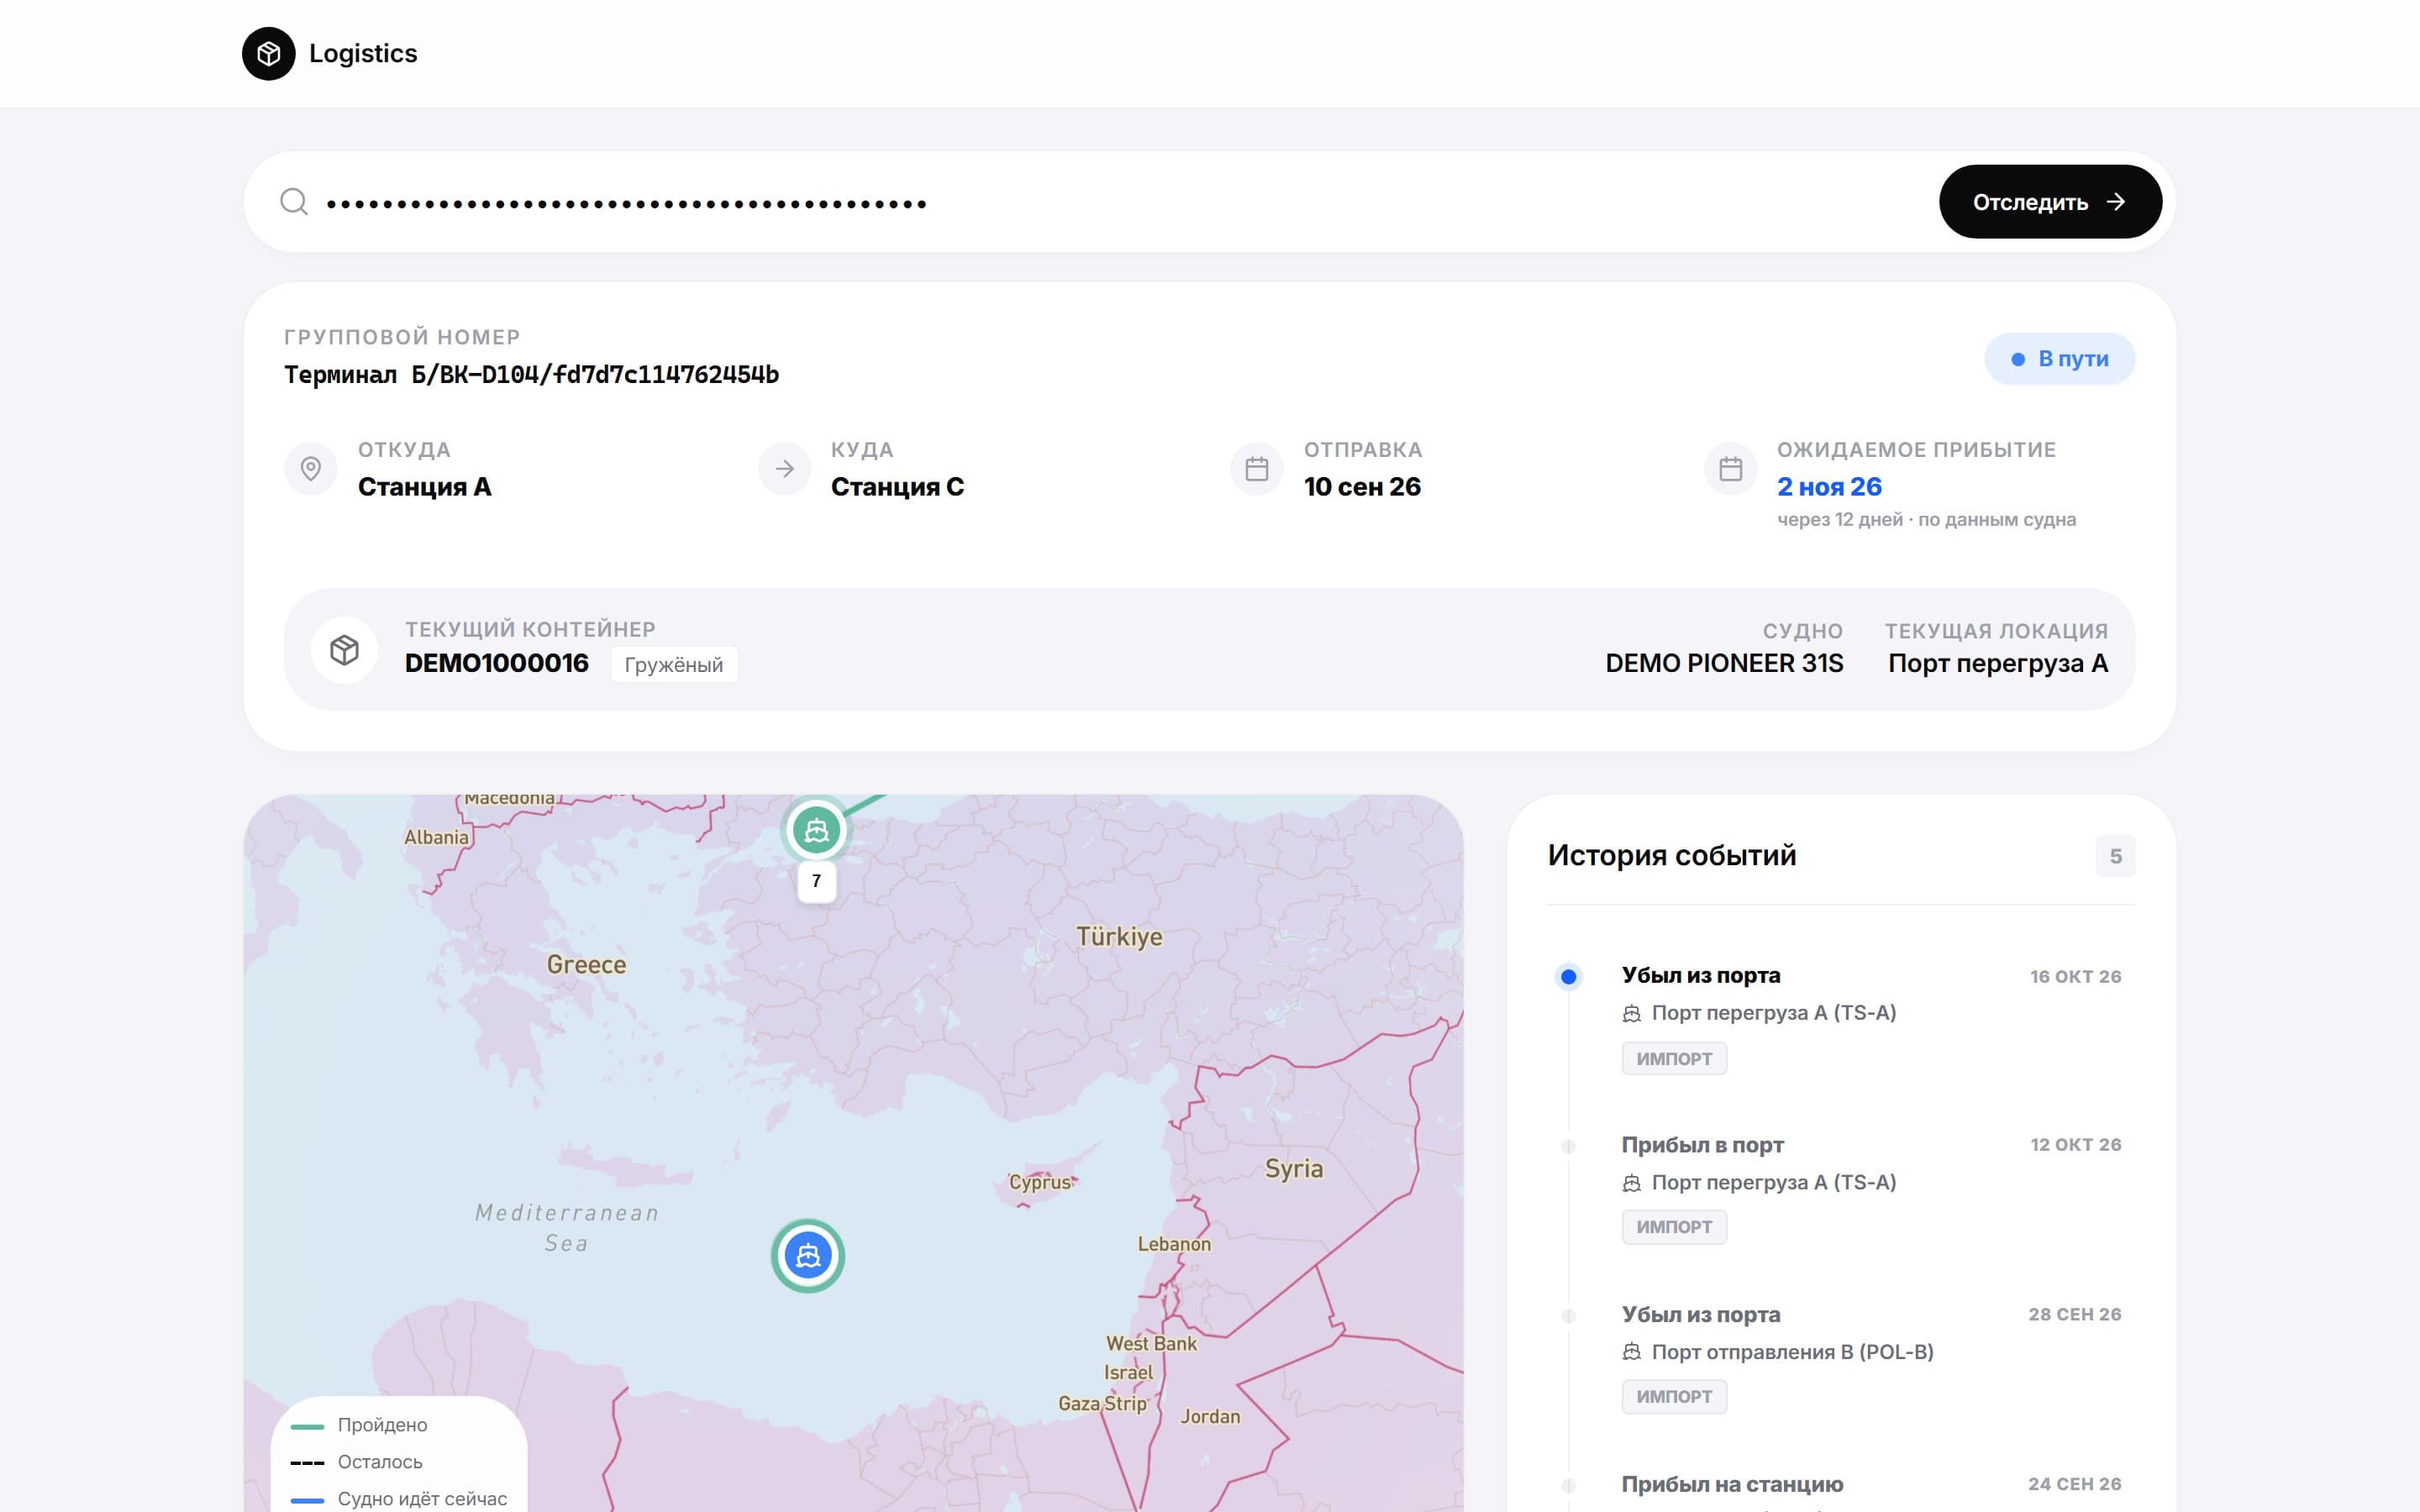Click ИМПОРТ tag under 28 СЕН event
This screenshot has height=1512, width=2420.
pos(1674,1397)
